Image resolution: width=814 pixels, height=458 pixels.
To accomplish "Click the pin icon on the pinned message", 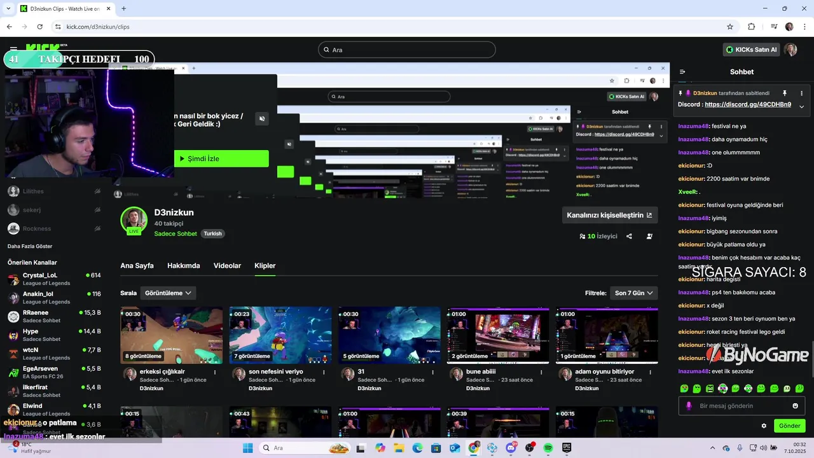I will pyautogui.click(x=784, y=93).
